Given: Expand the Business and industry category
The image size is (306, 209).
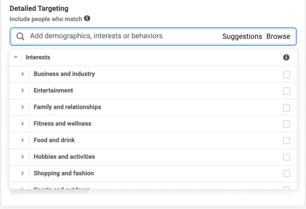Looking at the screenshot, I should (23, 74).
